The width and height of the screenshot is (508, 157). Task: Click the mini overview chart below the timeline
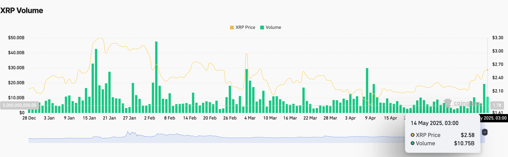232,137
